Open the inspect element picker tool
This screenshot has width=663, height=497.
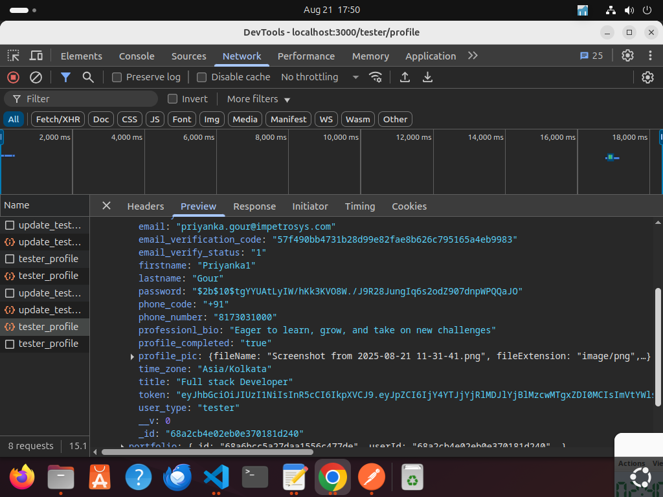click(x=13, y=56)
